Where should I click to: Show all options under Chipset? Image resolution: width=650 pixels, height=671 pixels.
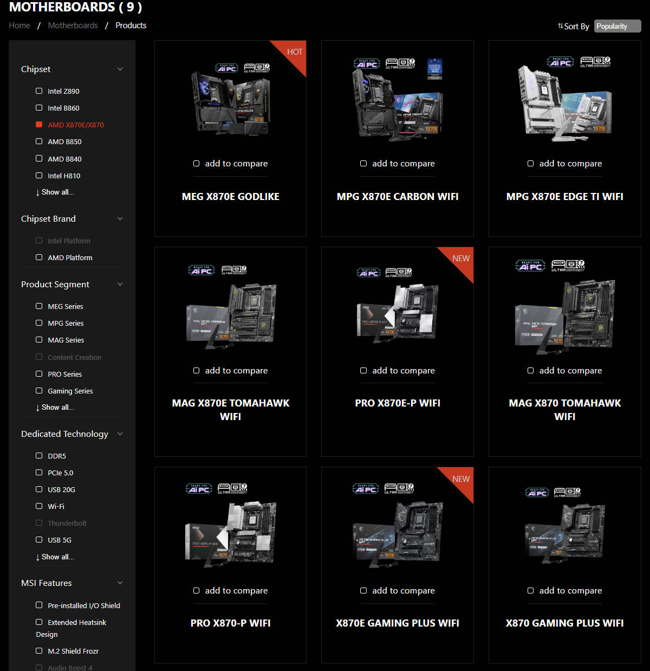55,192
